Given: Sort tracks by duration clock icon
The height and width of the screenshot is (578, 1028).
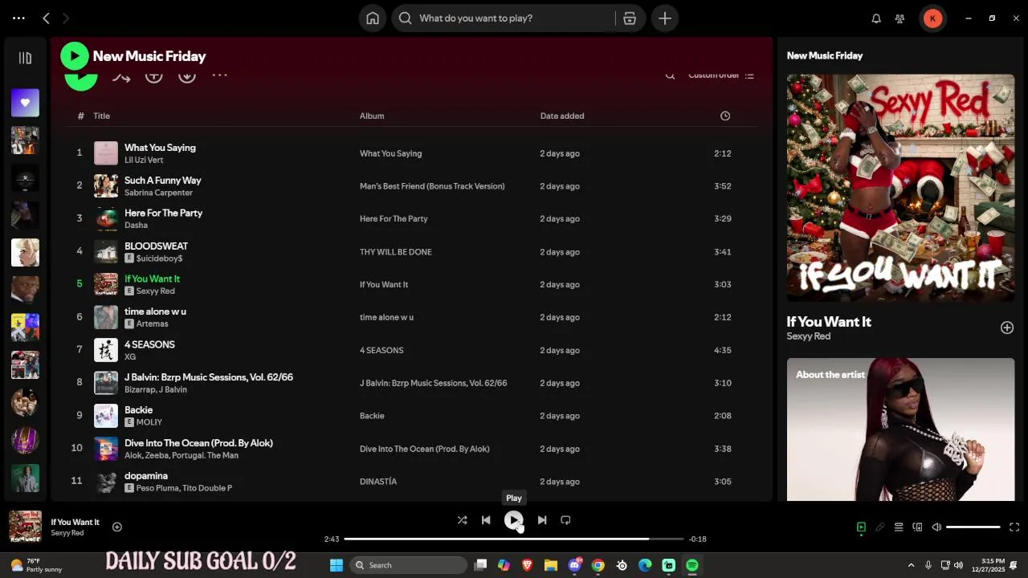Looking at the screenshot, I should click(x=725, y=116).
